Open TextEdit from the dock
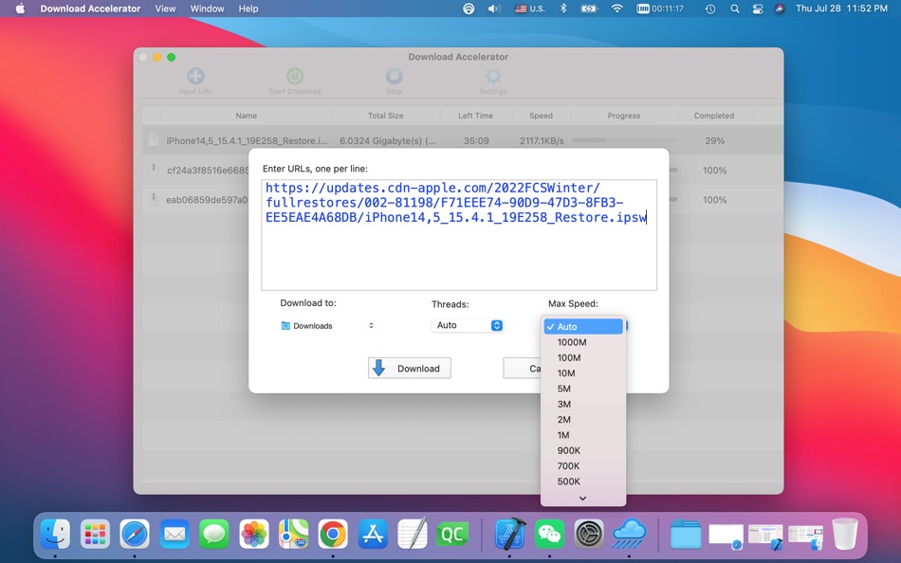The height and width of the screenshot is (563, 901). (x=413, y=534)
